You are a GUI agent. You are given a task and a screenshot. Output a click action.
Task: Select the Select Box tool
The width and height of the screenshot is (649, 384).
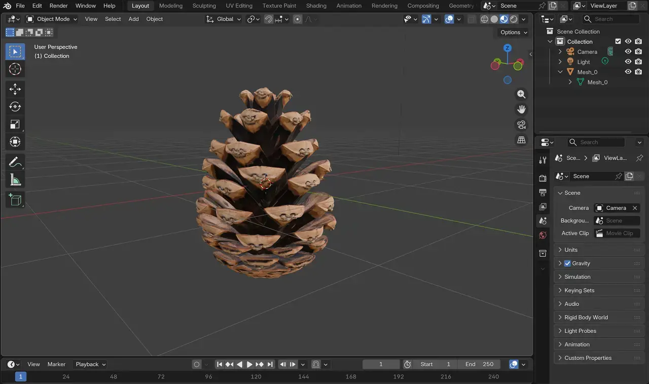click(15, 52)
